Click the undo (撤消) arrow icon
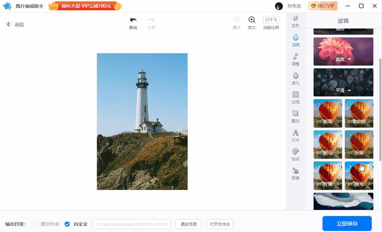Image resolution: width=382 pixels, height=232 pixels. (133, 20)
